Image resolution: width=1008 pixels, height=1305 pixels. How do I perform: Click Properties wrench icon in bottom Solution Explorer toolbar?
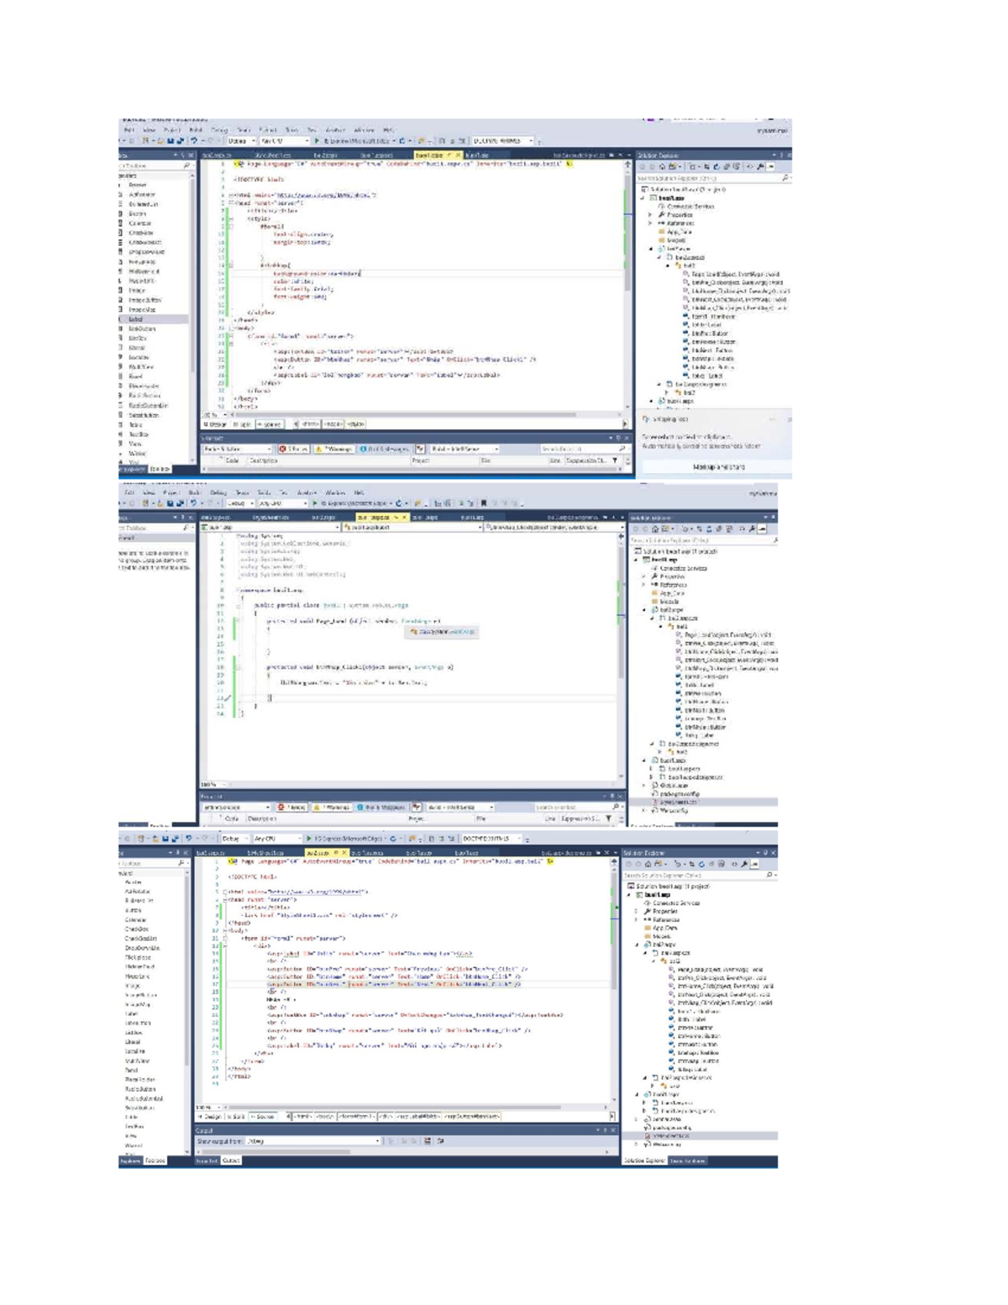tap(744, 864)
